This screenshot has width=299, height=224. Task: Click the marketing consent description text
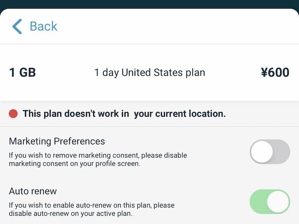click(x=98, y=159)
